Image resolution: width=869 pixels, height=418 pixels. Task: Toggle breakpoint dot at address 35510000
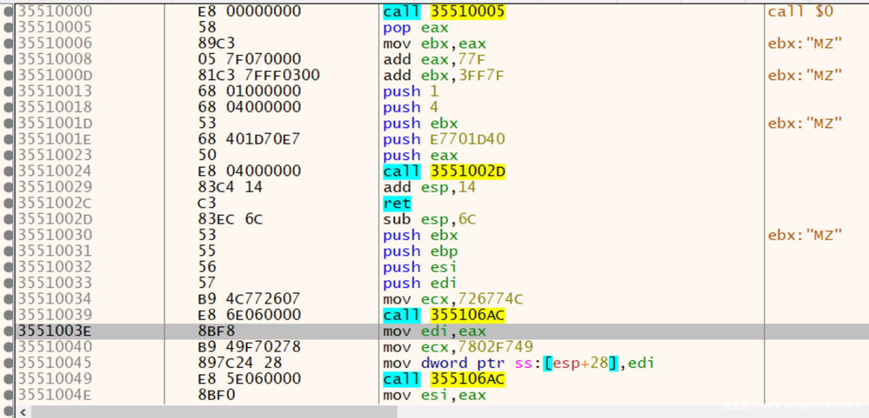pos(8,12)
